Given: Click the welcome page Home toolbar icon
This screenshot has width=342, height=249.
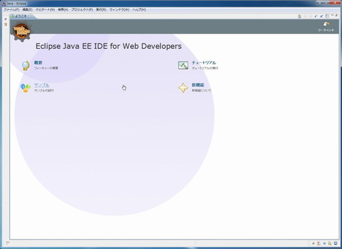Looking at the screenshot, I should pyautogui.click(x=299, y=16).
